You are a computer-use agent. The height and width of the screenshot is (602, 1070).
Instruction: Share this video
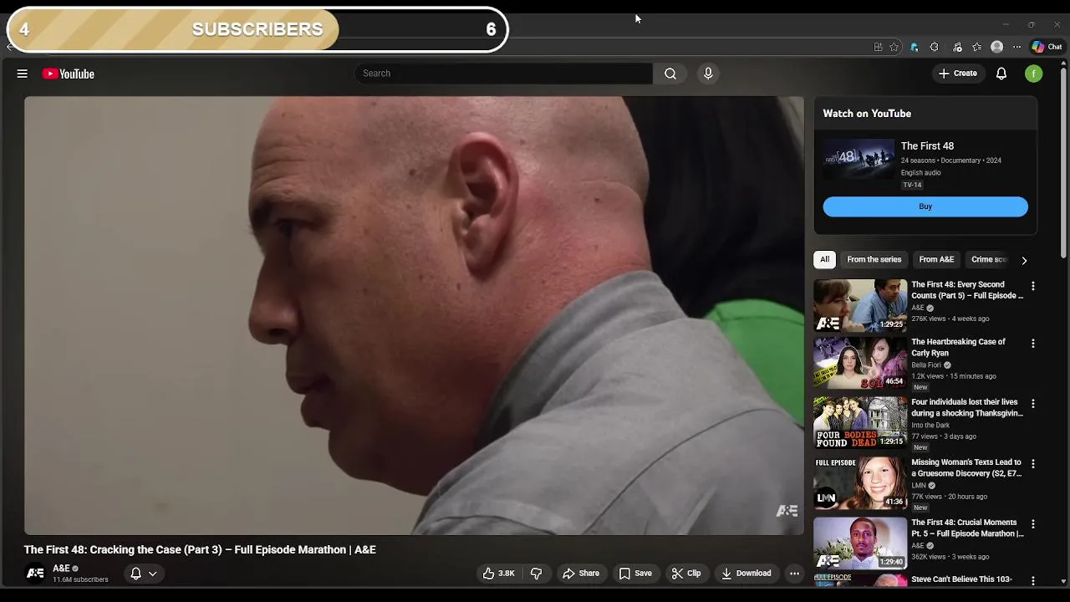coord(581,574)
